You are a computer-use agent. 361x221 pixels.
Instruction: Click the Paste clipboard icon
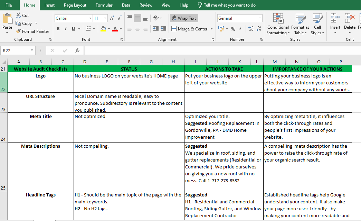pyautogui.click(x=7, y=18)
